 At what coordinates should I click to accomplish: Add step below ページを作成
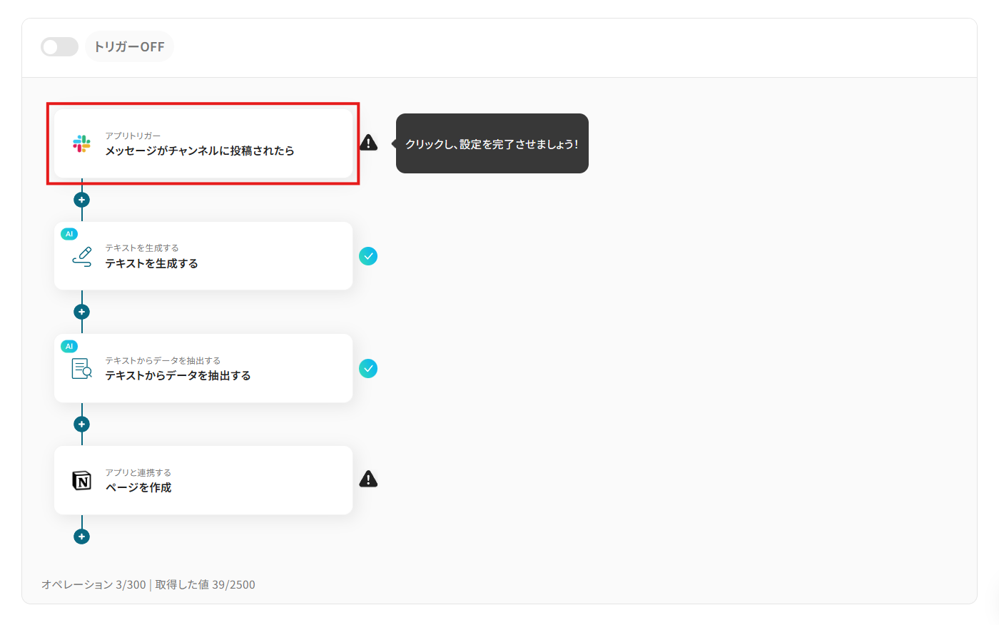(81, 537)
